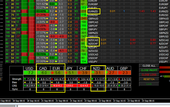Click the 23 Sep 08:15 timeline label

[x=148, y=101]
